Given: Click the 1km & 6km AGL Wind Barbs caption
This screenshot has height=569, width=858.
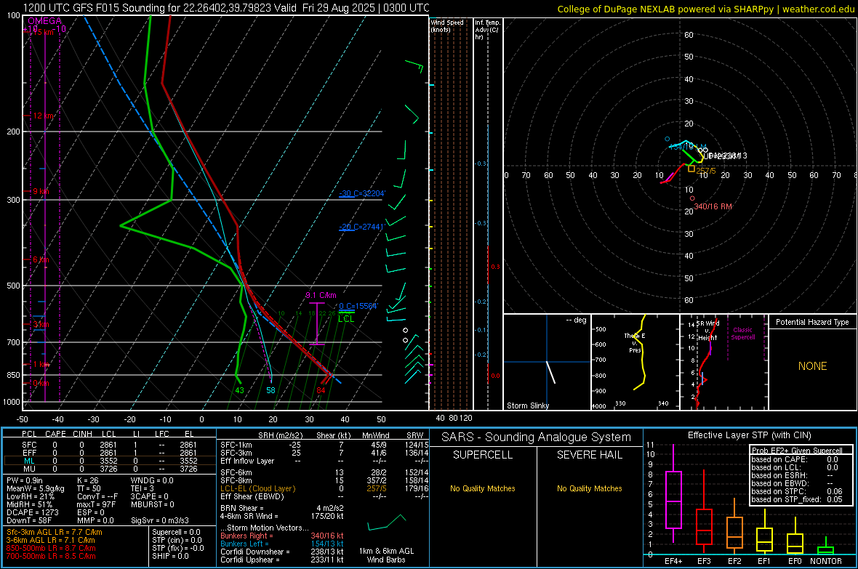Looking at the screenshot, I should 386,555.
